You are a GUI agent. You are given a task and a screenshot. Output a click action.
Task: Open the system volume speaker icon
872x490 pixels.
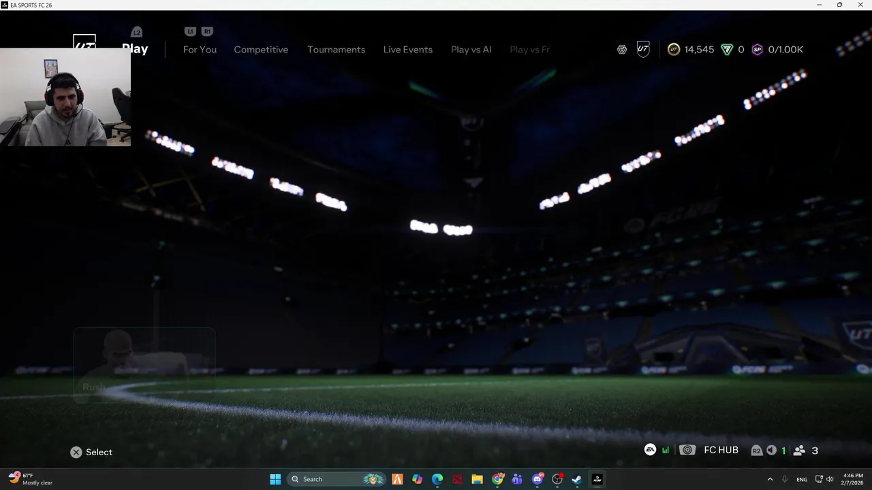pos(830,479)
